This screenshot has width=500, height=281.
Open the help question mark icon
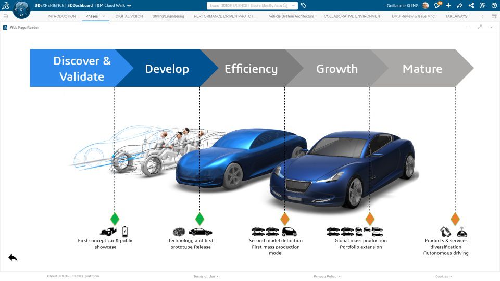point(494,6)
